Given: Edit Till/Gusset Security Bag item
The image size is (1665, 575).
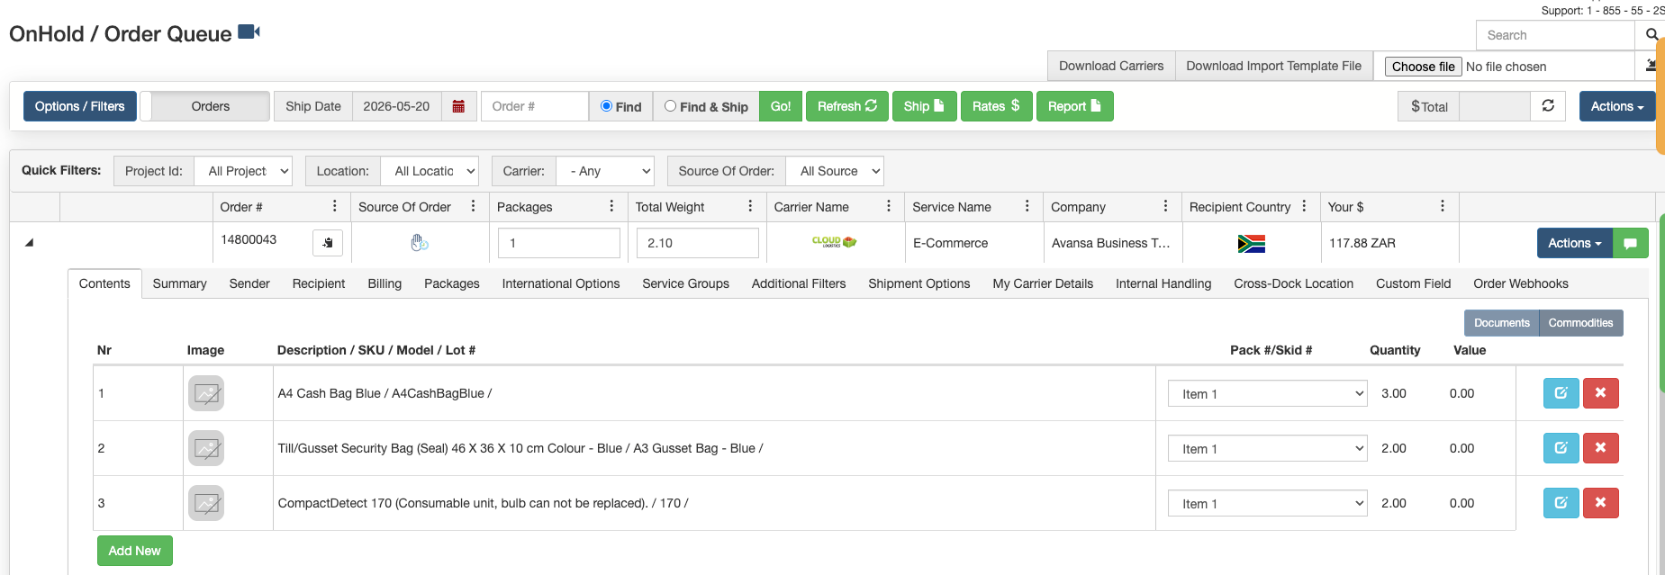Looking at the screenshot, I should click(1561, 448).
